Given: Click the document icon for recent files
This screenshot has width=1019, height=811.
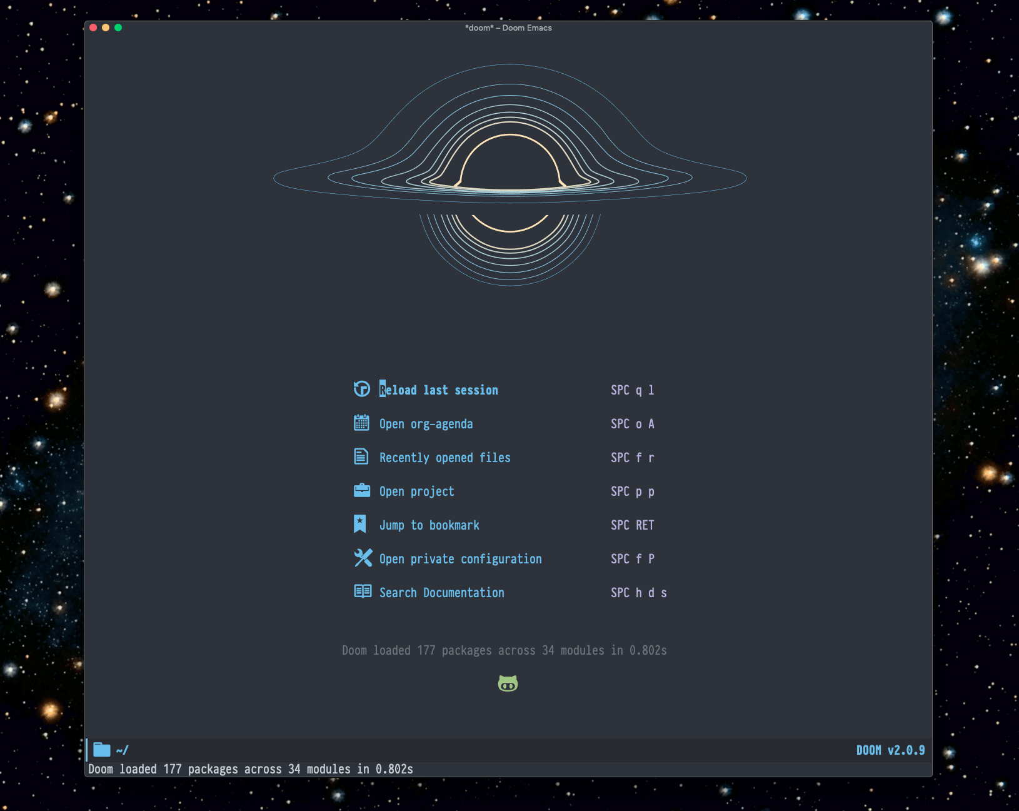Looking at the screenshot, I should click(x=361, y=456).
